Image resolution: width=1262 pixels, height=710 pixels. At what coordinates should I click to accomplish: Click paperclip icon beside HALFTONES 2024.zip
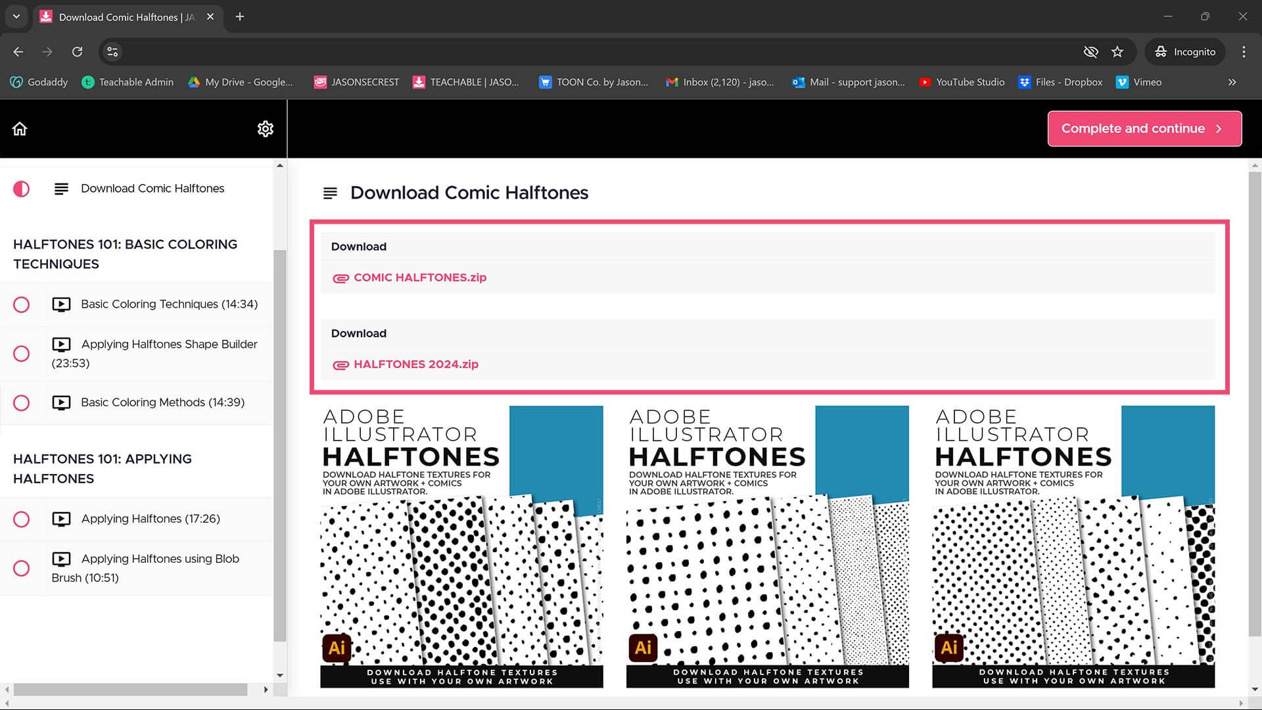(340, 366)
